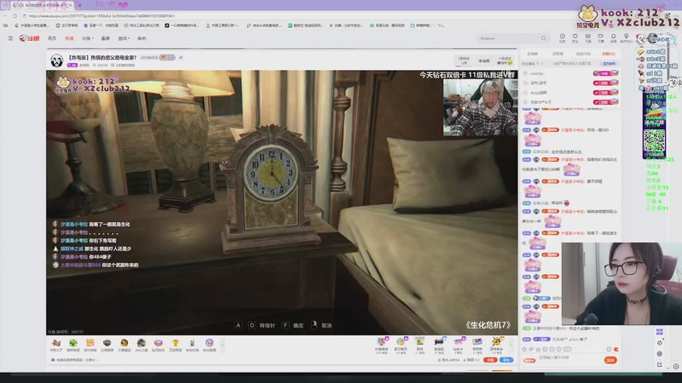Expand the 分类 category dropdown
Image resolution: width=682 pixels, height=383 pixels.
(88, 38)
